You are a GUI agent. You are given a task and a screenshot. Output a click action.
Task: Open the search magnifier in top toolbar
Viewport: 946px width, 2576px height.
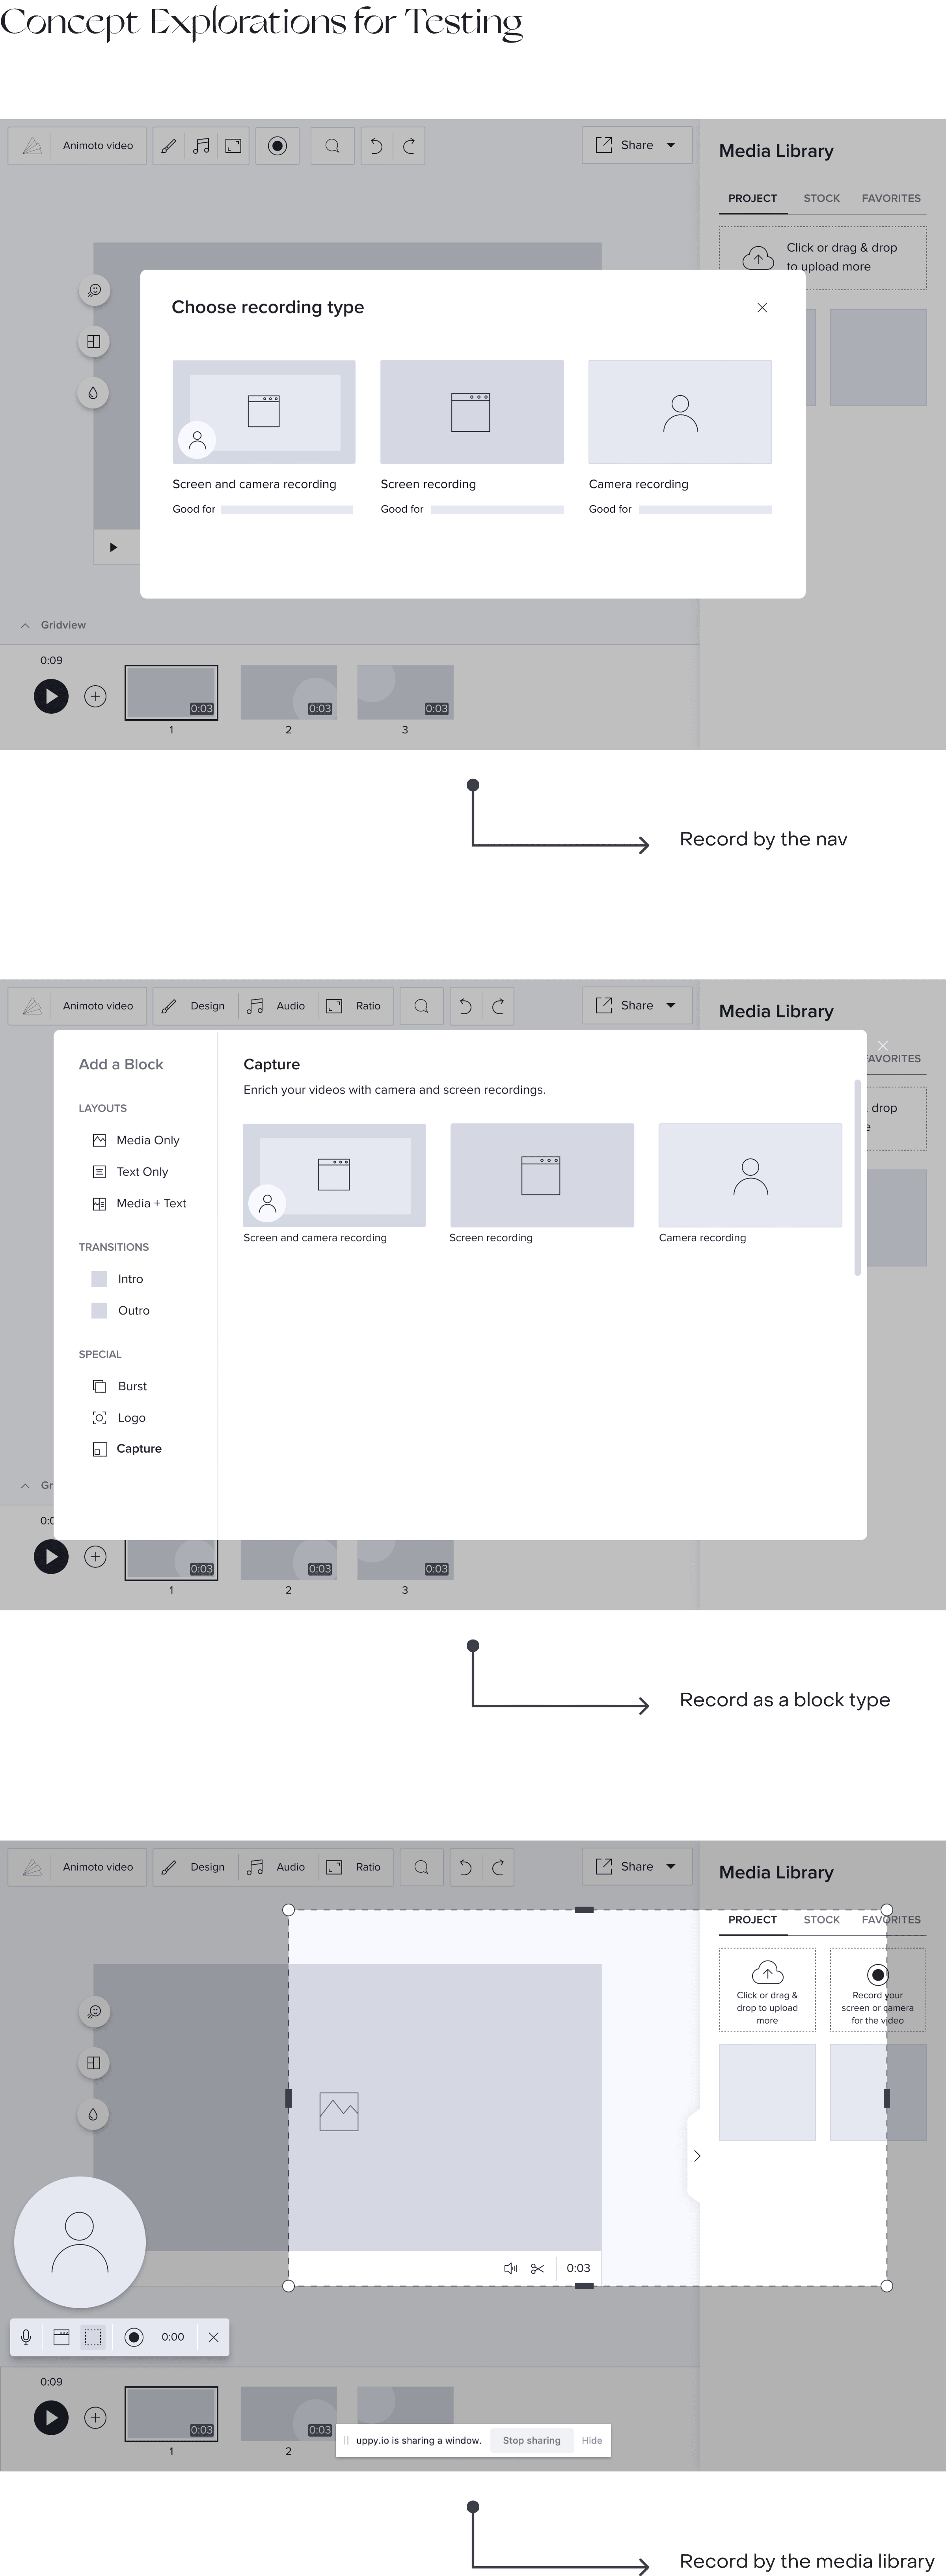pos(332,146)
